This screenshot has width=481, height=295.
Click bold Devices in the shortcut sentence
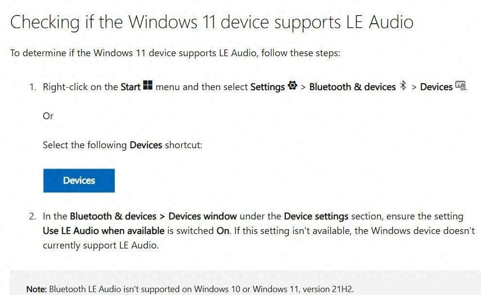pos(146,145)
